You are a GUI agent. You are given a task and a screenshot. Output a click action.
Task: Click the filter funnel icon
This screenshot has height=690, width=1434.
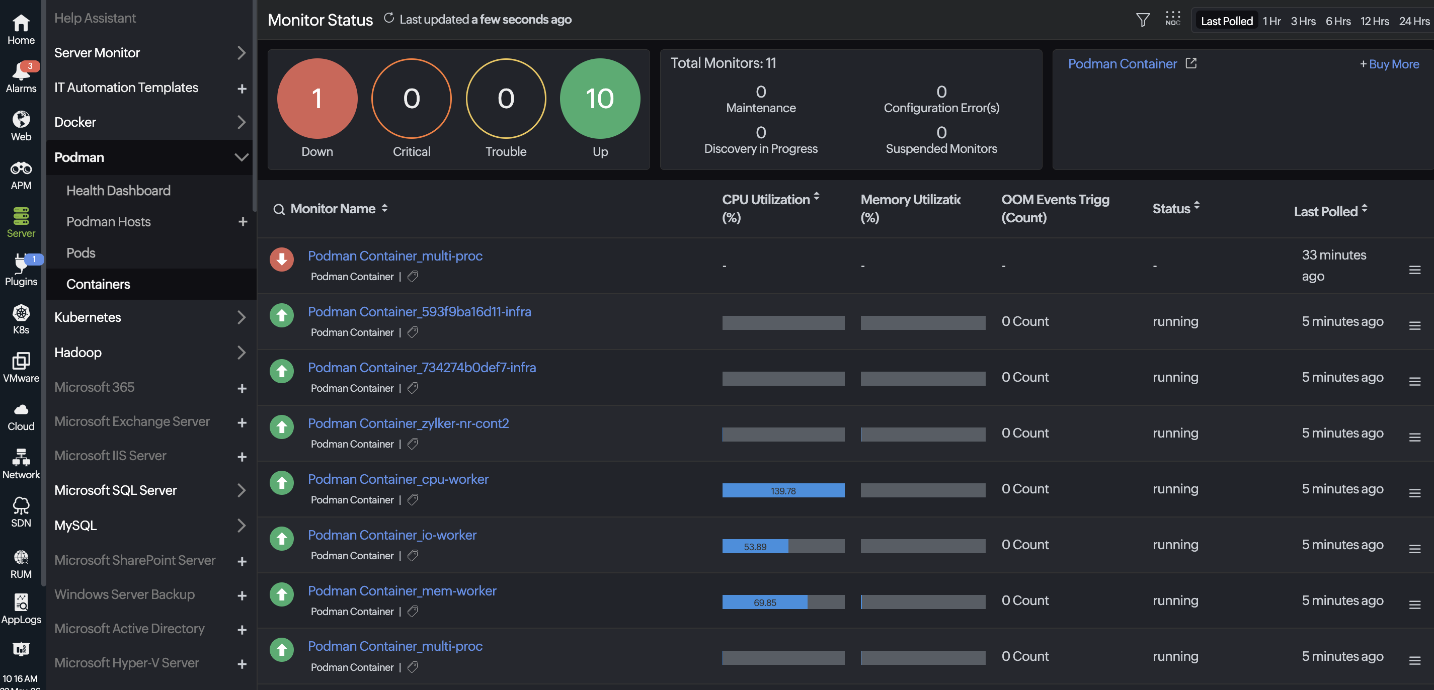pos(1142,20)
